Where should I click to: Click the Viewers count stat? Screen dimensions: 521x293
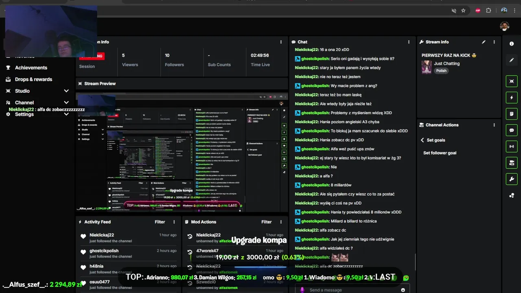point(130,60)
